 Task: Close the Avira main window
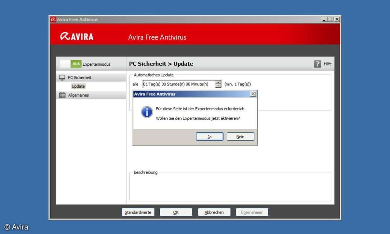click(x=337, y=19)
